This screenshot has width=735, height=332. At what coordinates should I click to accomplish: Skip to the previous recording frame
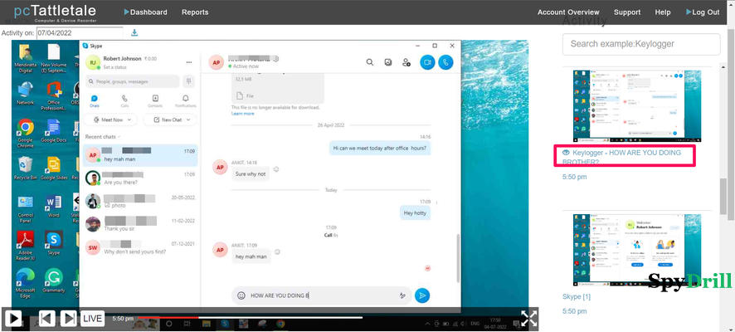pos(47,318)
